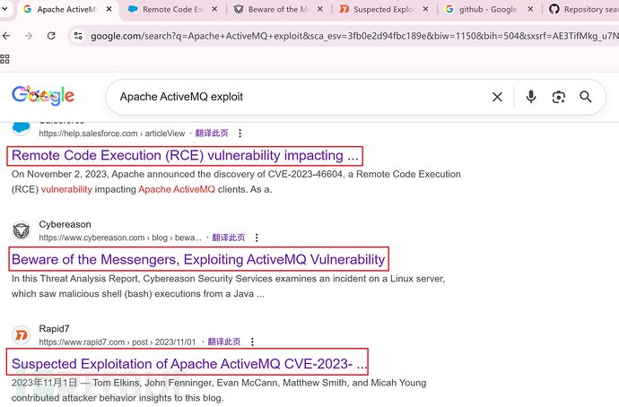Focus the Google search input field

tap(296, 97)
